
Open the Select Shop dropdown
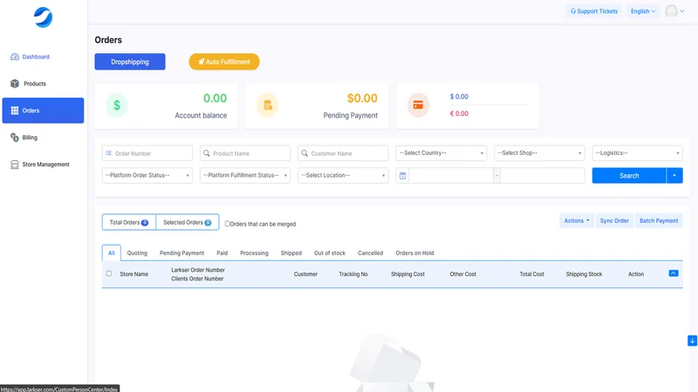pos(539,153)
